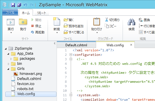Open a file with 開く
The width and height of the screenshot is (155, 101).
pyautogui.click(x=69, y=20)
